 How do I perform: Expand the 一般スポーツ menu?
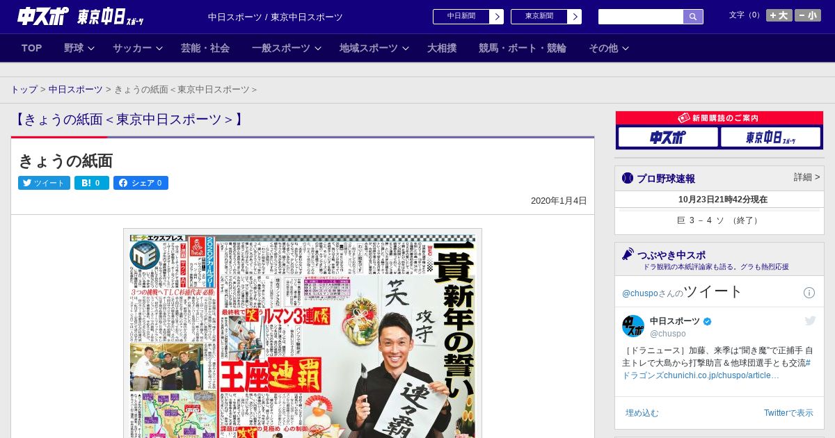coord(287,48)
